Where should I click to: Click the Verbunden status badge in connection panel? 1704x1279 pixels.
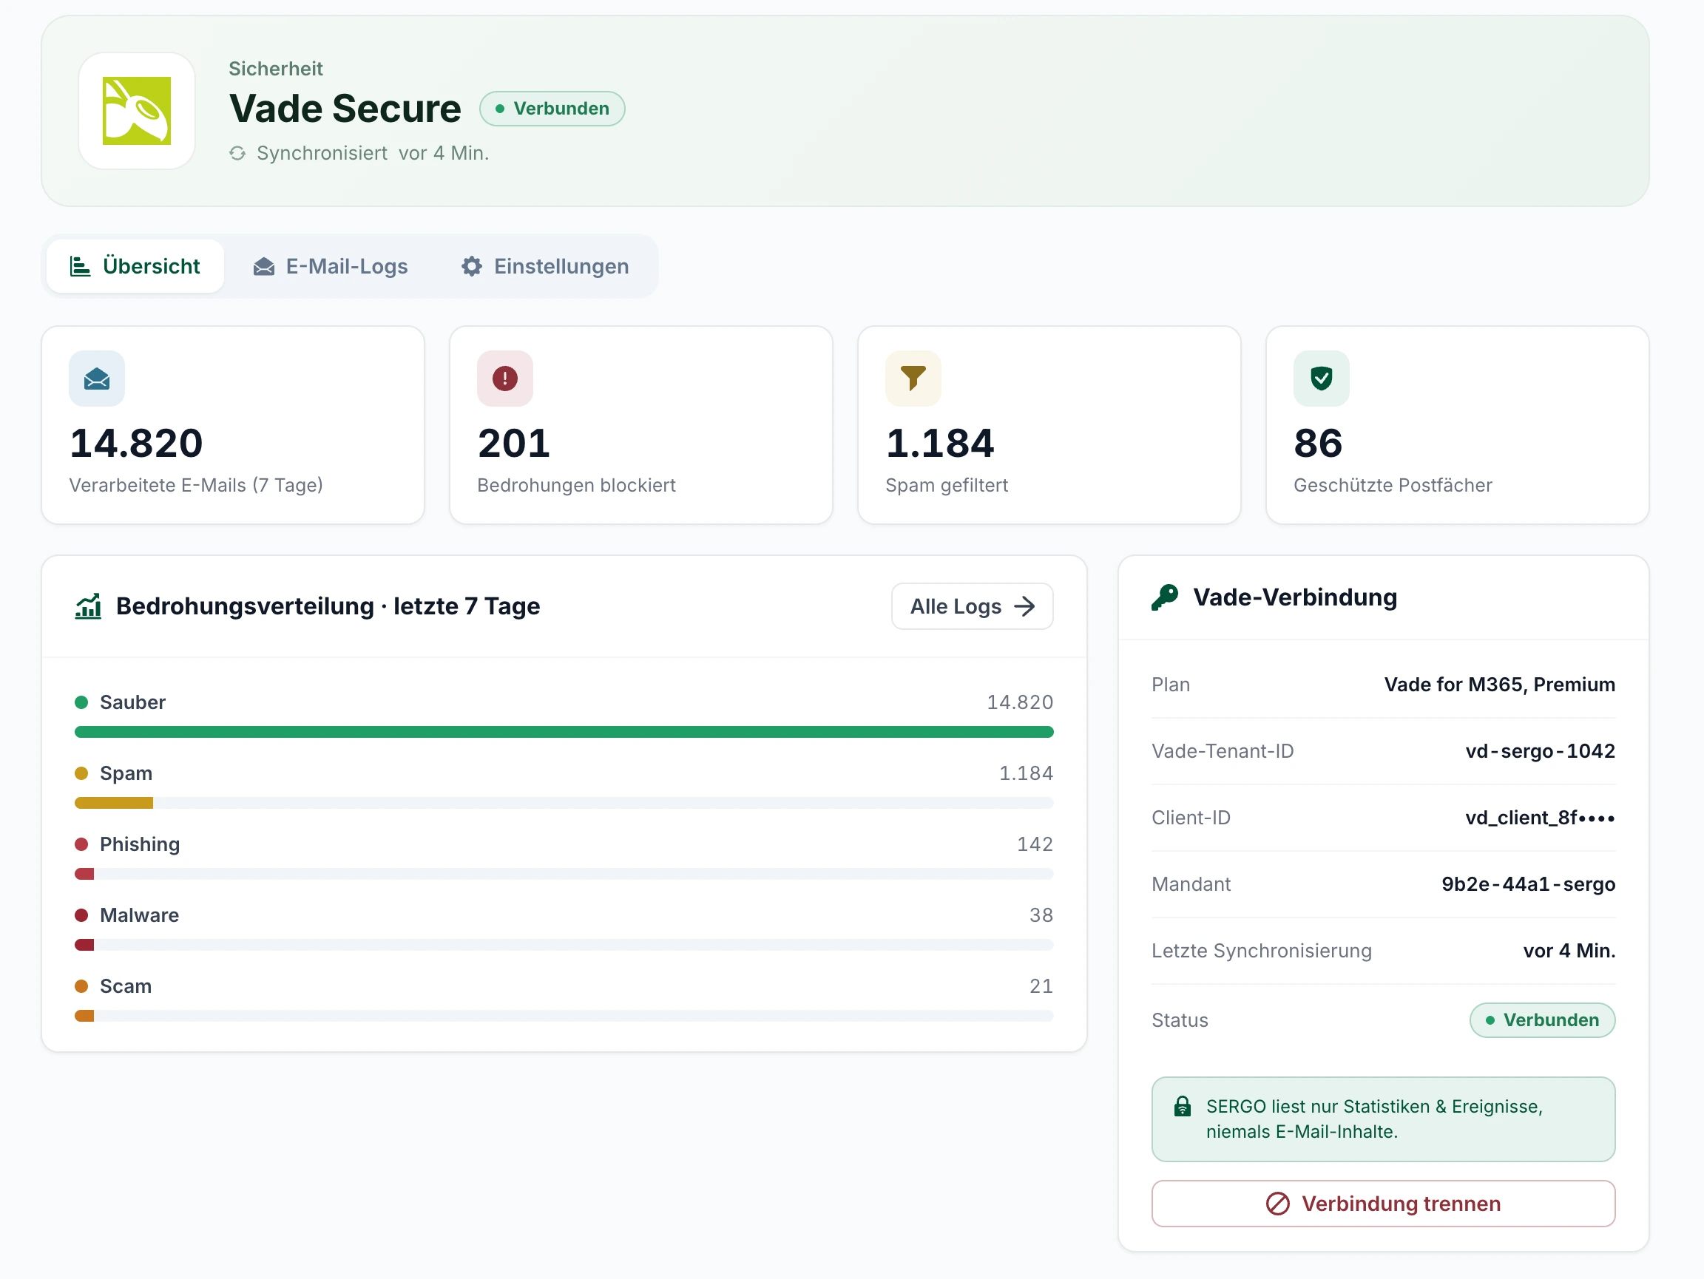click(1542, 1020)
